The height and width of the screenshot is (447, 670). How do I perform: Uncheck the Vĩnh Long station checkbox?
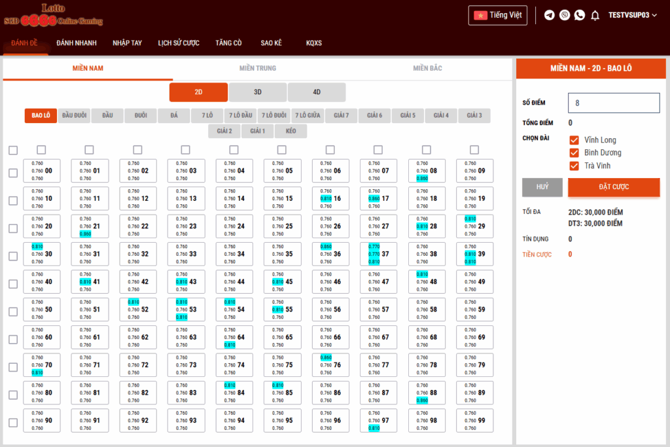point(574,140)
